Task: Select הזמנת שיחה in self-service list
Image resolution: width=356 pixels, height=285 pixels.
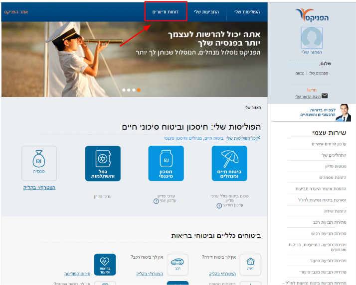Action: tap(335, 211)
